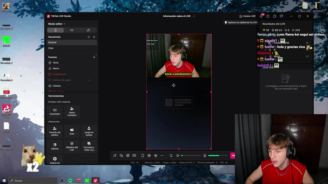The width and height of the screenshot is (328, 184).
Task: Click the Buscar taskbar search box
Action: pyautogui.click(x=33, y=181)
